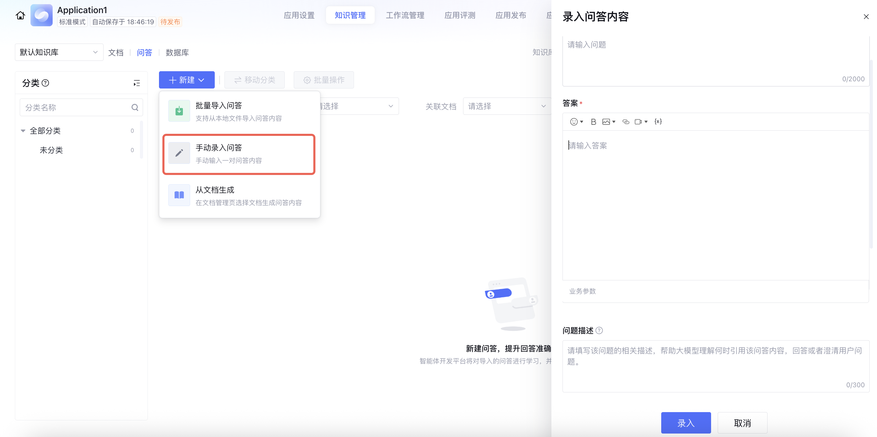The height and width of the screenshot is (437, 877).
Task: Click the insert variable {x} icon
Action: [658, 122]
